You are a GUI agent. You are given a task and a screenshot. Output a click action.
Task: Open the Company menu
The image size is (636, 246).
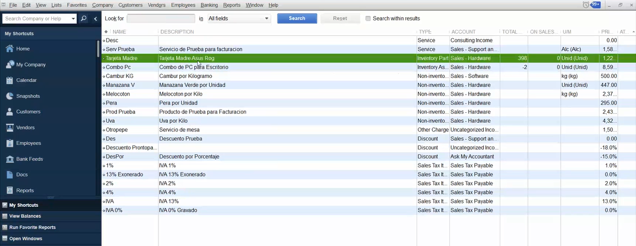coord(102,5)
